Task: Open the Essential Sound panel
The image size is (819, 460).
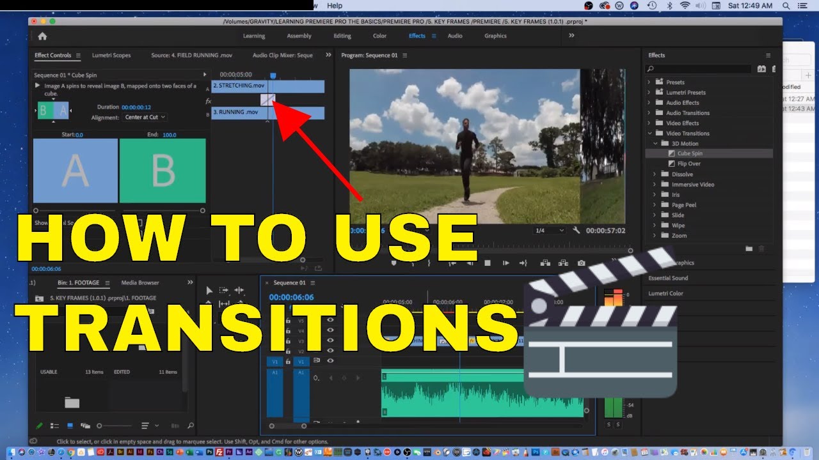Action: pos(668,279)
